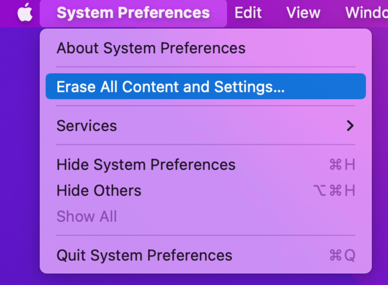Select About System Preferences
Image resolution: width=388 pixels, height=285 pixels.
(151, 48)
